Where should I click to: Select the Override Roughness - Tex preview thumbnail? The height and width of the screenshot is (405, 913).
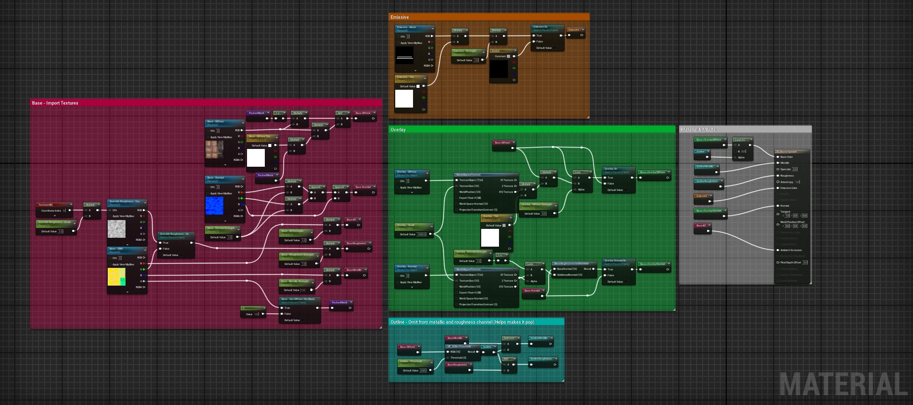(117, 229)
